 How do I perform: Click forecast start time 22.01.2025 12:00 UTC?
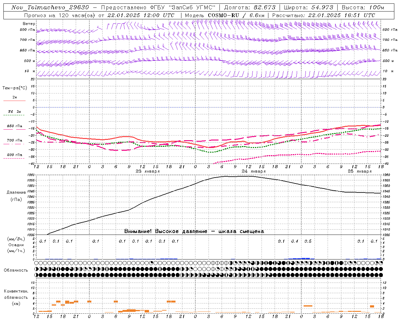point(141,15)
